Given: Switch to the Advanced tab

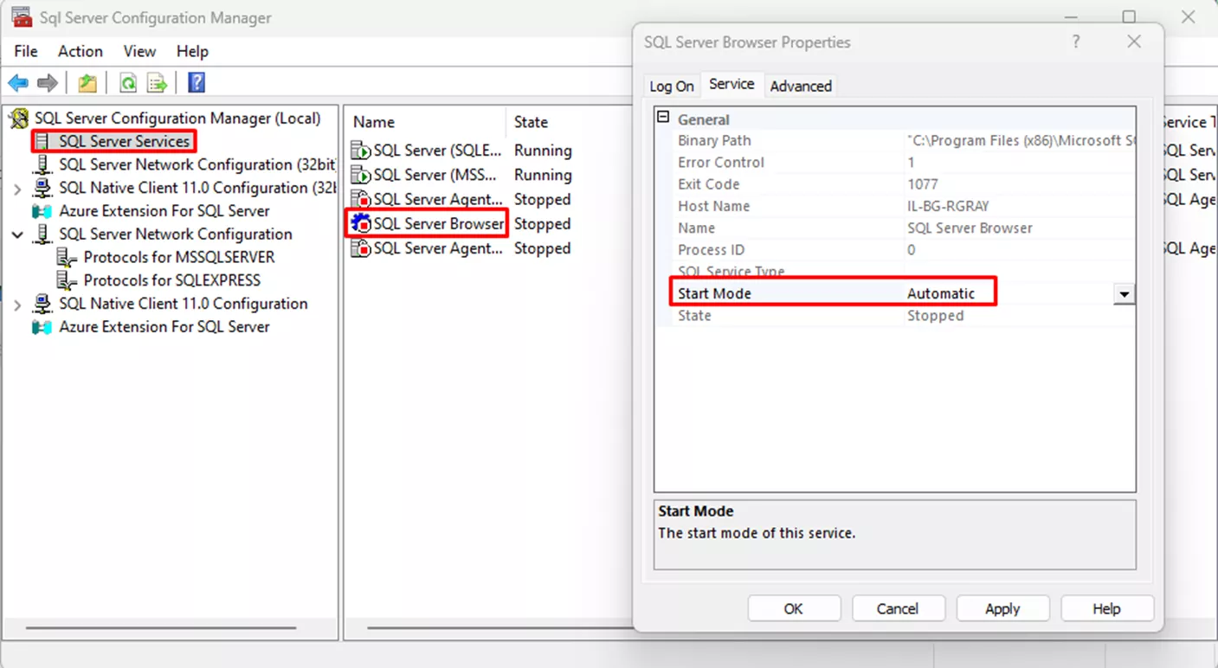Looking at the screenshot, I should [801, 87].
